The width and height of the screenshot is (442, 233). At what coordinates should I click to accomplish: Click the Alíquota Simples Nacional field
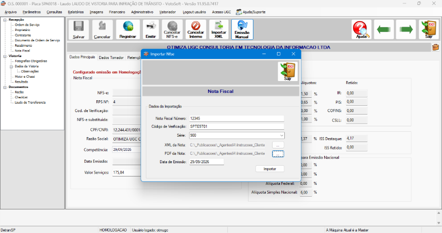click(306, 192)
